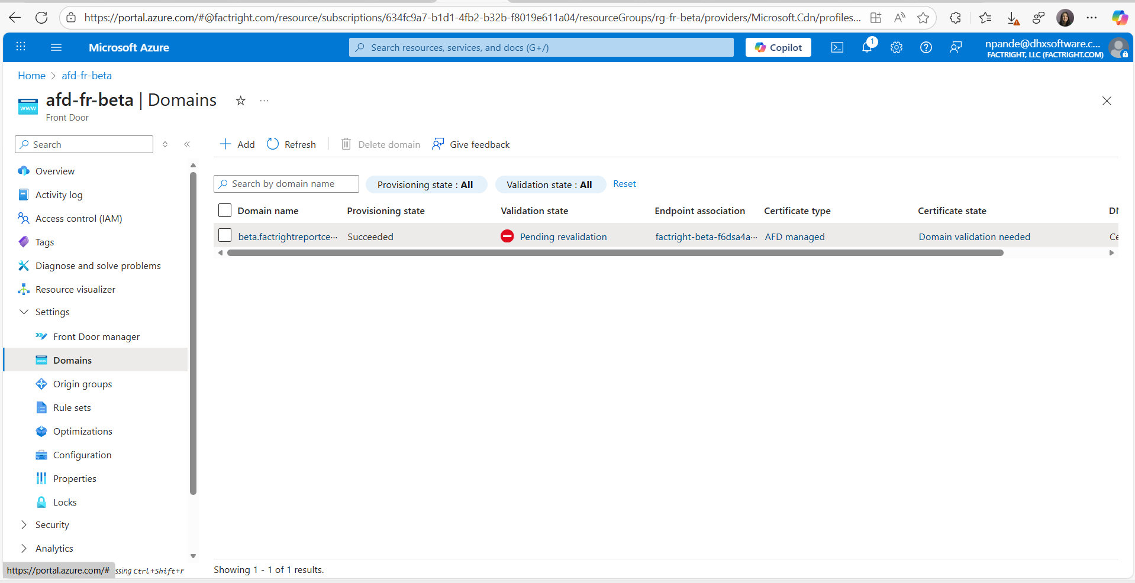
Task: Focus the Search by domain name field
Action: coord(286,184)
